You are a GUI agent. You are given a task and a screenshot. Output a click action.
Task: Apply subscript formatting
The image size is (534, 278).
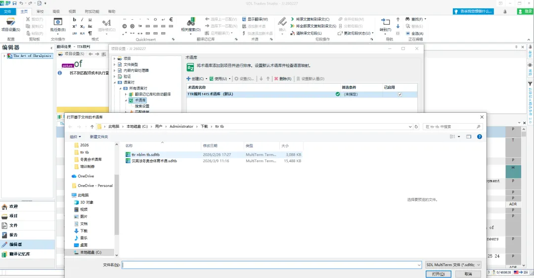[82, 26]
